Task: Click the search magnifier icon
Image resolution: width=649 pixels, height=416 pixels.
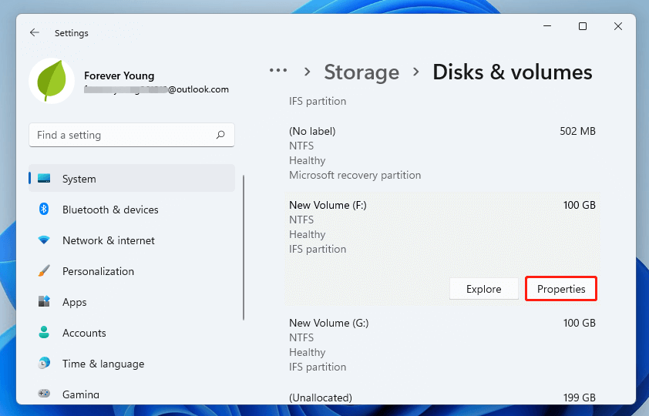Action: pyautogui.click(x=220, y=135)
